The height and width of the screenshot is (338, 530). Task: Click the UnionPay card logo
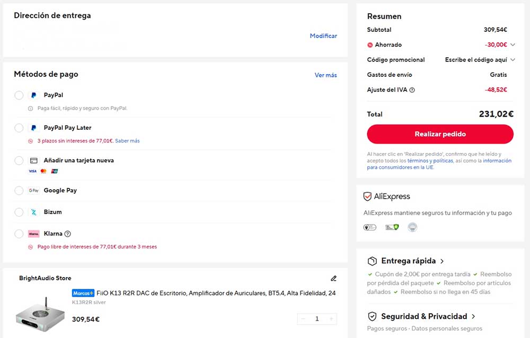pyautogui.click(x=55, y=171)
